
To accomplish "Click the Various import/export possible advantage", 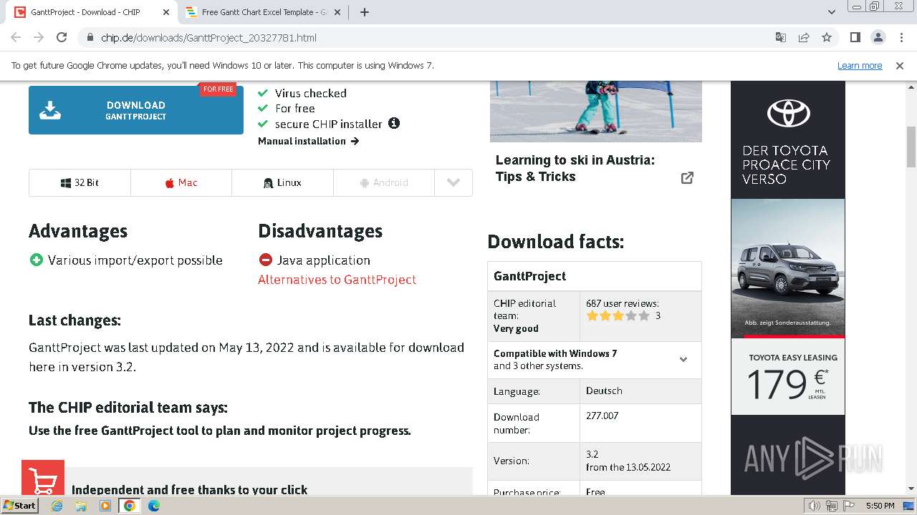I will [135, 260].
